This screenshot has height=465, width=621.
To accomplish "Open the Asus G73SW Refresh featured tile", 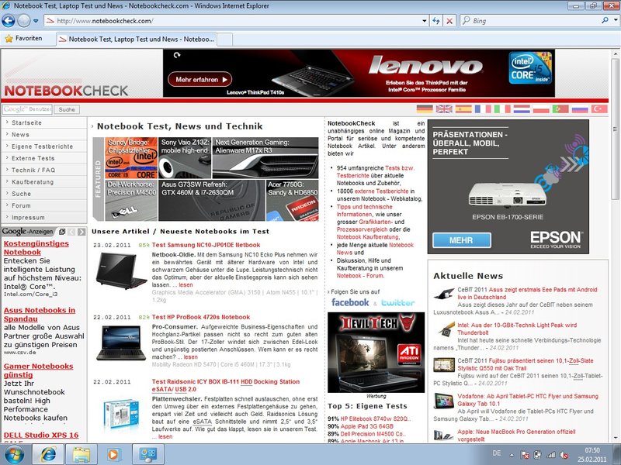I will (x=211, y=200).
